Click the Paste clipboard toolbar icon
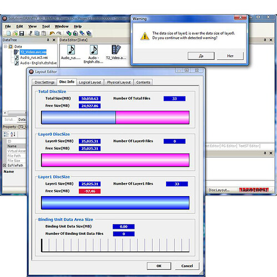This screenshot has width=277, height=277. click(44, 33)
